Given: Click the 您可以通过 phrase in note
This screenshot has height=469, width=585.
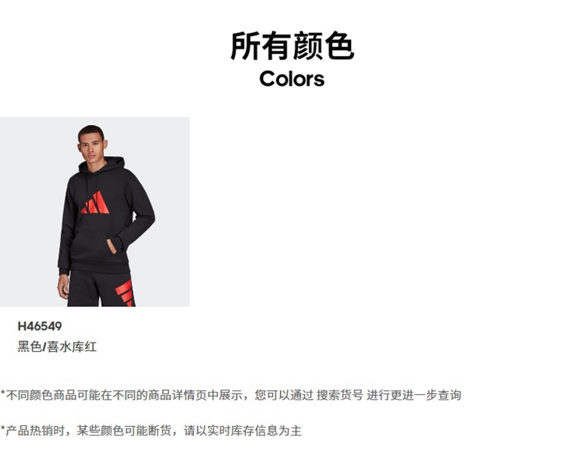Looking at the screenshot, I should [284, 395].
